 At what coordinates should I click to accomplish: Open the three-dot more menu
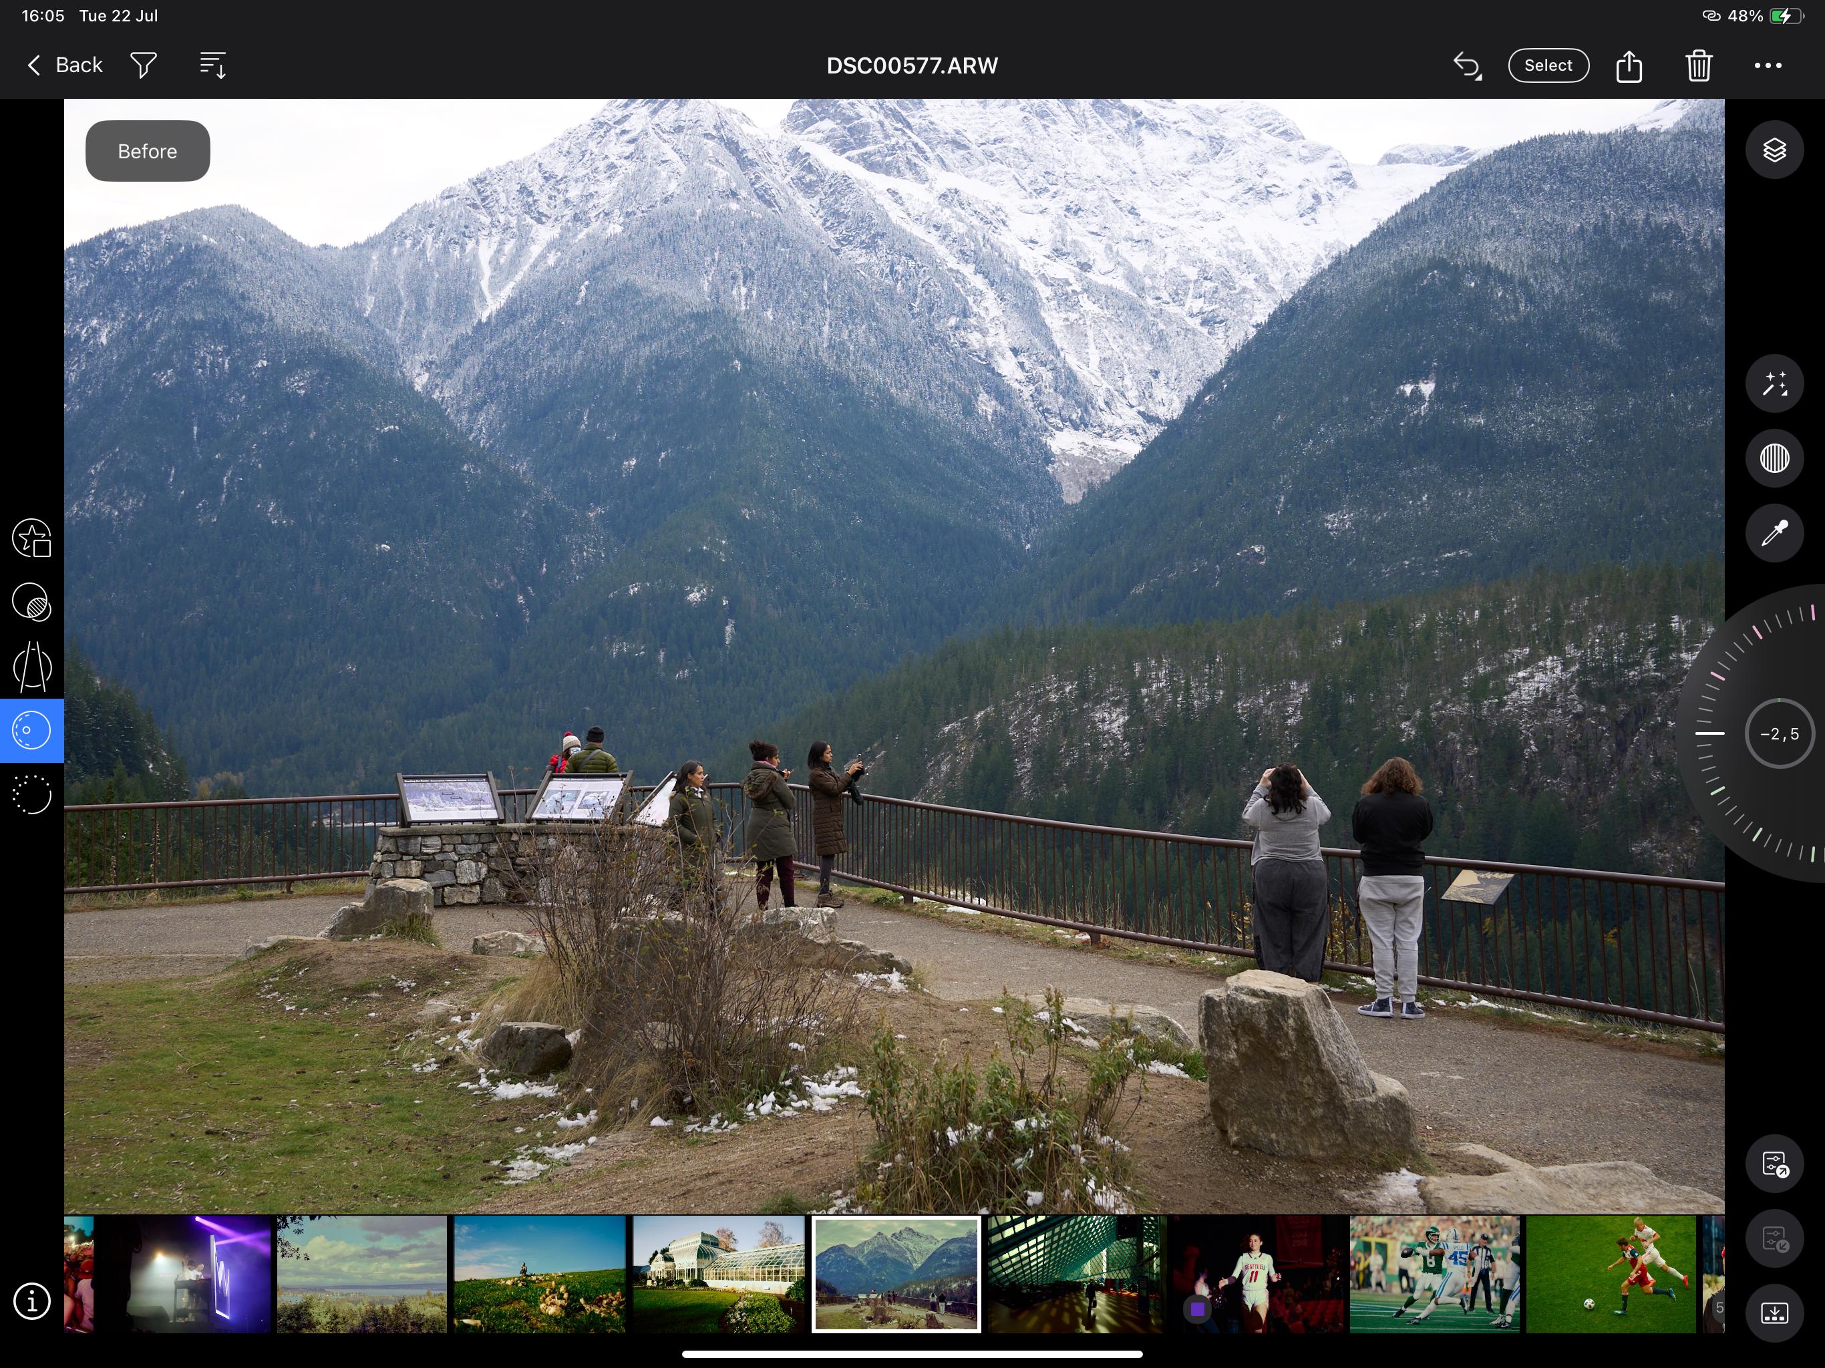1768,65
